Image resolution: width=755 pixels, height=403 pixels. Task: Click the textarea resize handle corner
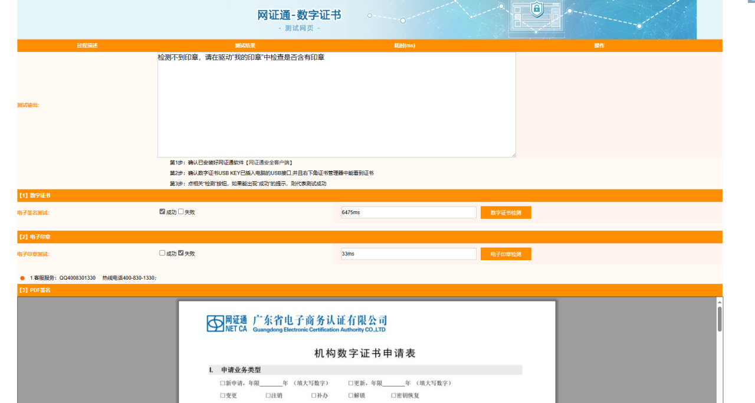(513, 155)
